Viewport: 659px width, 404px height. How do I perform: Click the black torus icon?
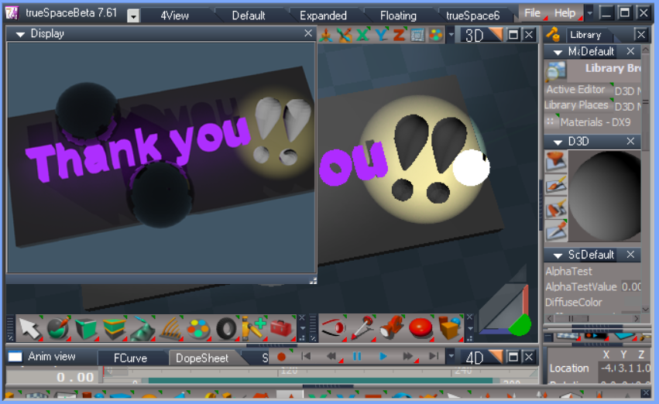tap(226, 328)
